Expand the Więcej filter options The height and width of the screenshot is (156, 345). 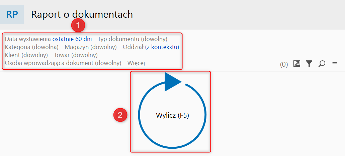coord(136,63)
